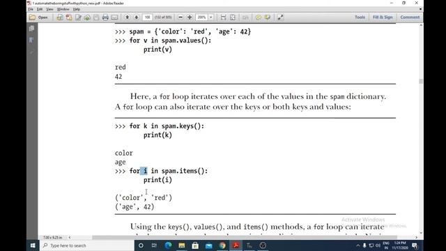Go to previous page arrow
The height and width of the screenshot is (251, 446).
tap(127, 17)
